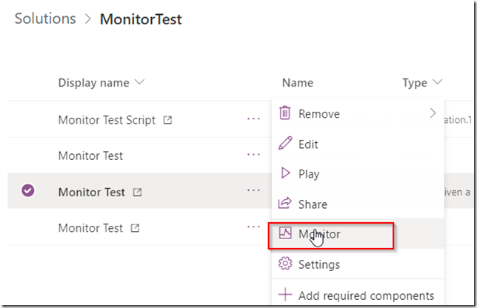
Task: Click the Name column header
Action: [x=298, y=83]
